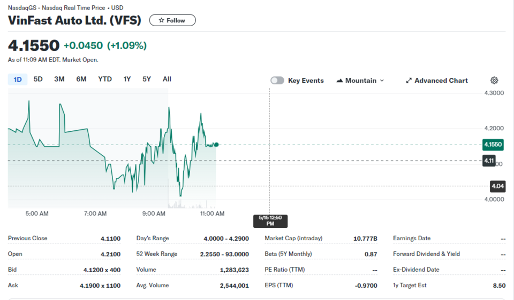Toggle the Key Events switch
Screen dimensions: 514x300
(277, 81)
